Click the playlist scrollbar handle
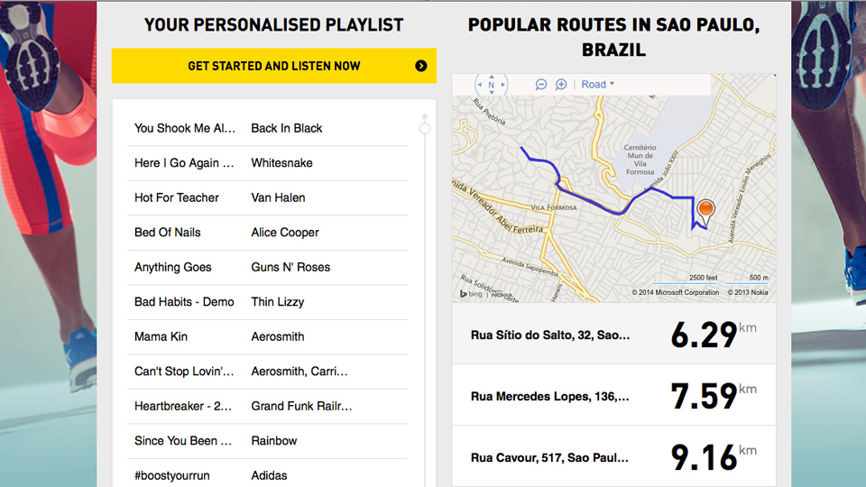 pyautogui.click(x=425, y=128)
